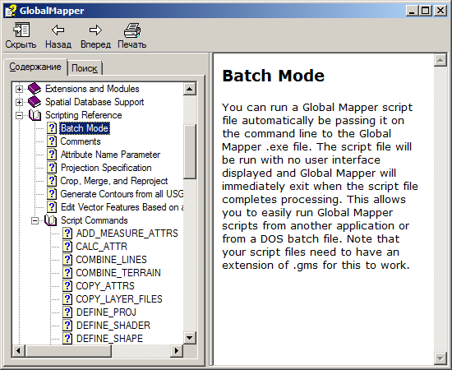Select the Extensions and Modules label
The image size is (452, 370).
pos(92,89)
